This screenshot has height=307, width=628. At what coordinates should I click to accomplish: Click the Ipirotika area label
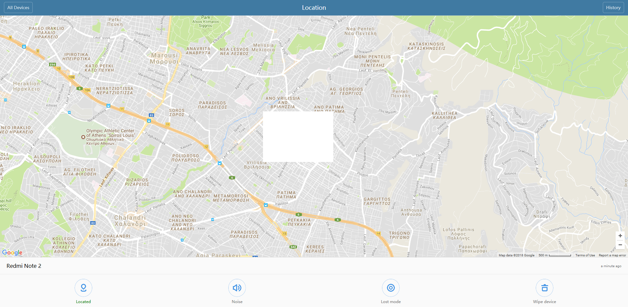[x=76, y=57]
